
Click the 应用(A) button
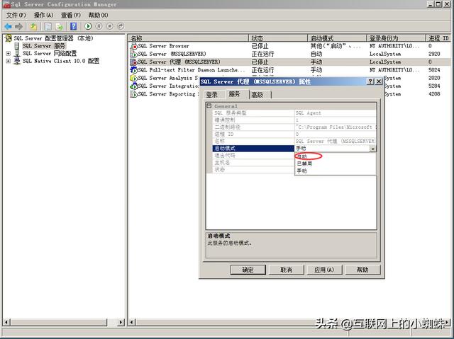pyautogui.click(x=324, y=270)
